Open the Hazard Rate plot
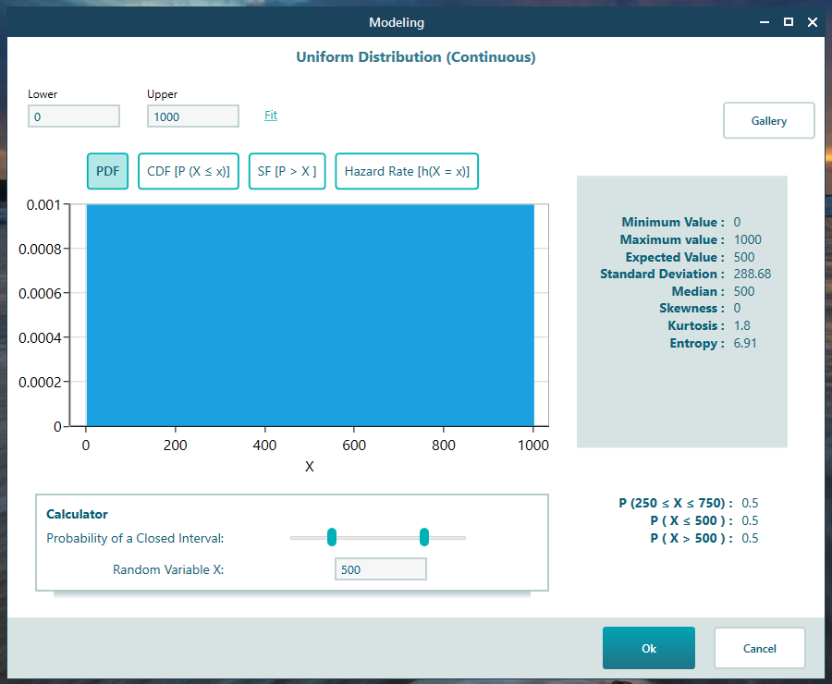832x684 pixels. (x=407, y=171)
